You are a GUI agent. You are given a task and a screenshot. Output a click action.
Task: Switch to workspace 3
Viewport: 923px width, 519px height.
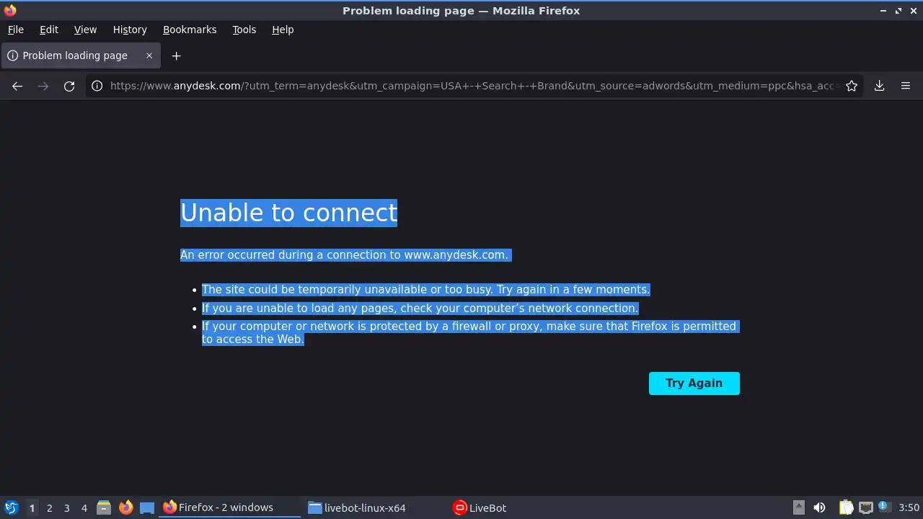[x=67, y=508]
